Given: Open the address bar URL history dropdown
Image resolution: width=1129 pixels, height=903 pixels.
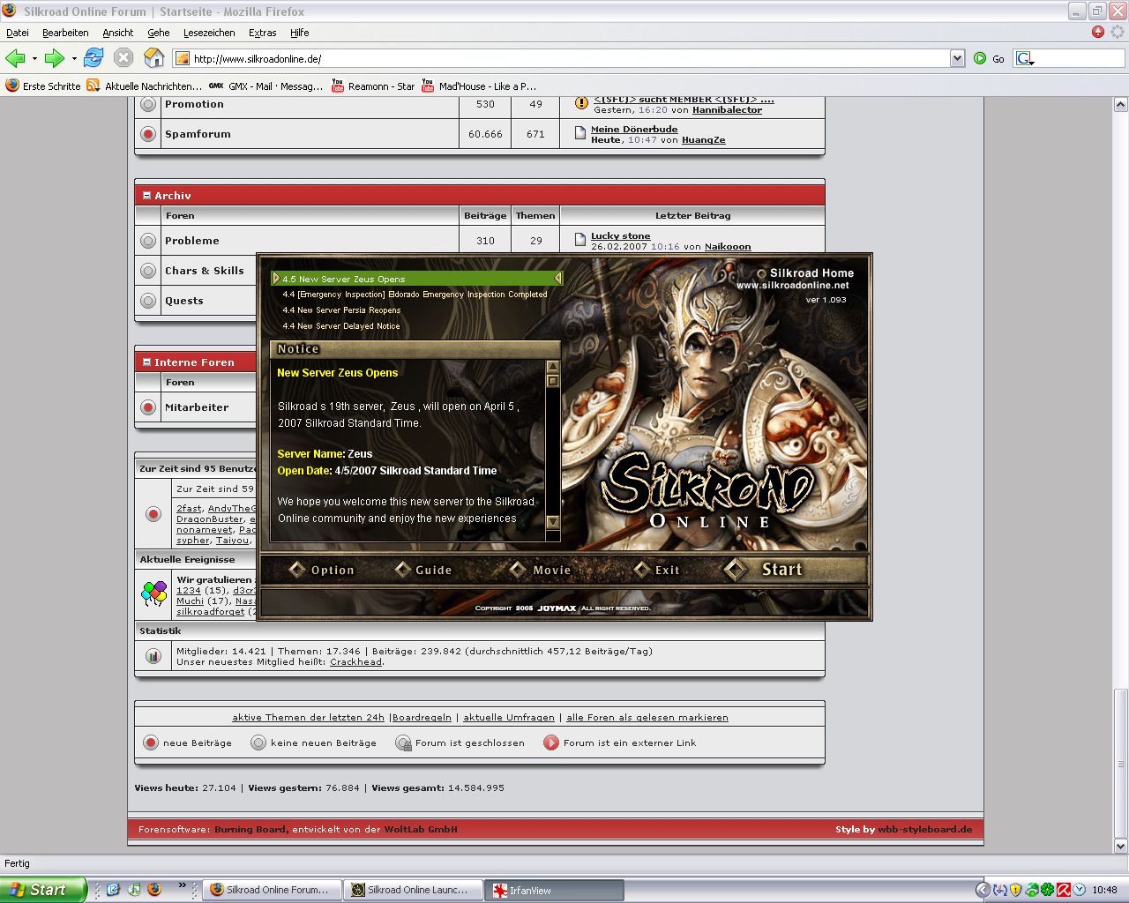Looking at the screenshot, I should [957, 58].
